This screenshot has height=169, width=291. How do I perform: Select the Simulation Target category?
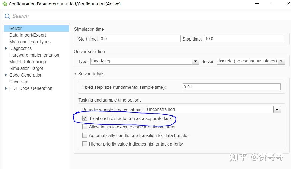[x=26, y=68]
